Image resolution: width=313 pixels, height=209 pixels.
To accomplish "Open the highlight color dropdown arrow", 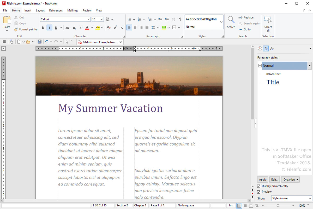I will pyautogui.click(x=102, y=28).
